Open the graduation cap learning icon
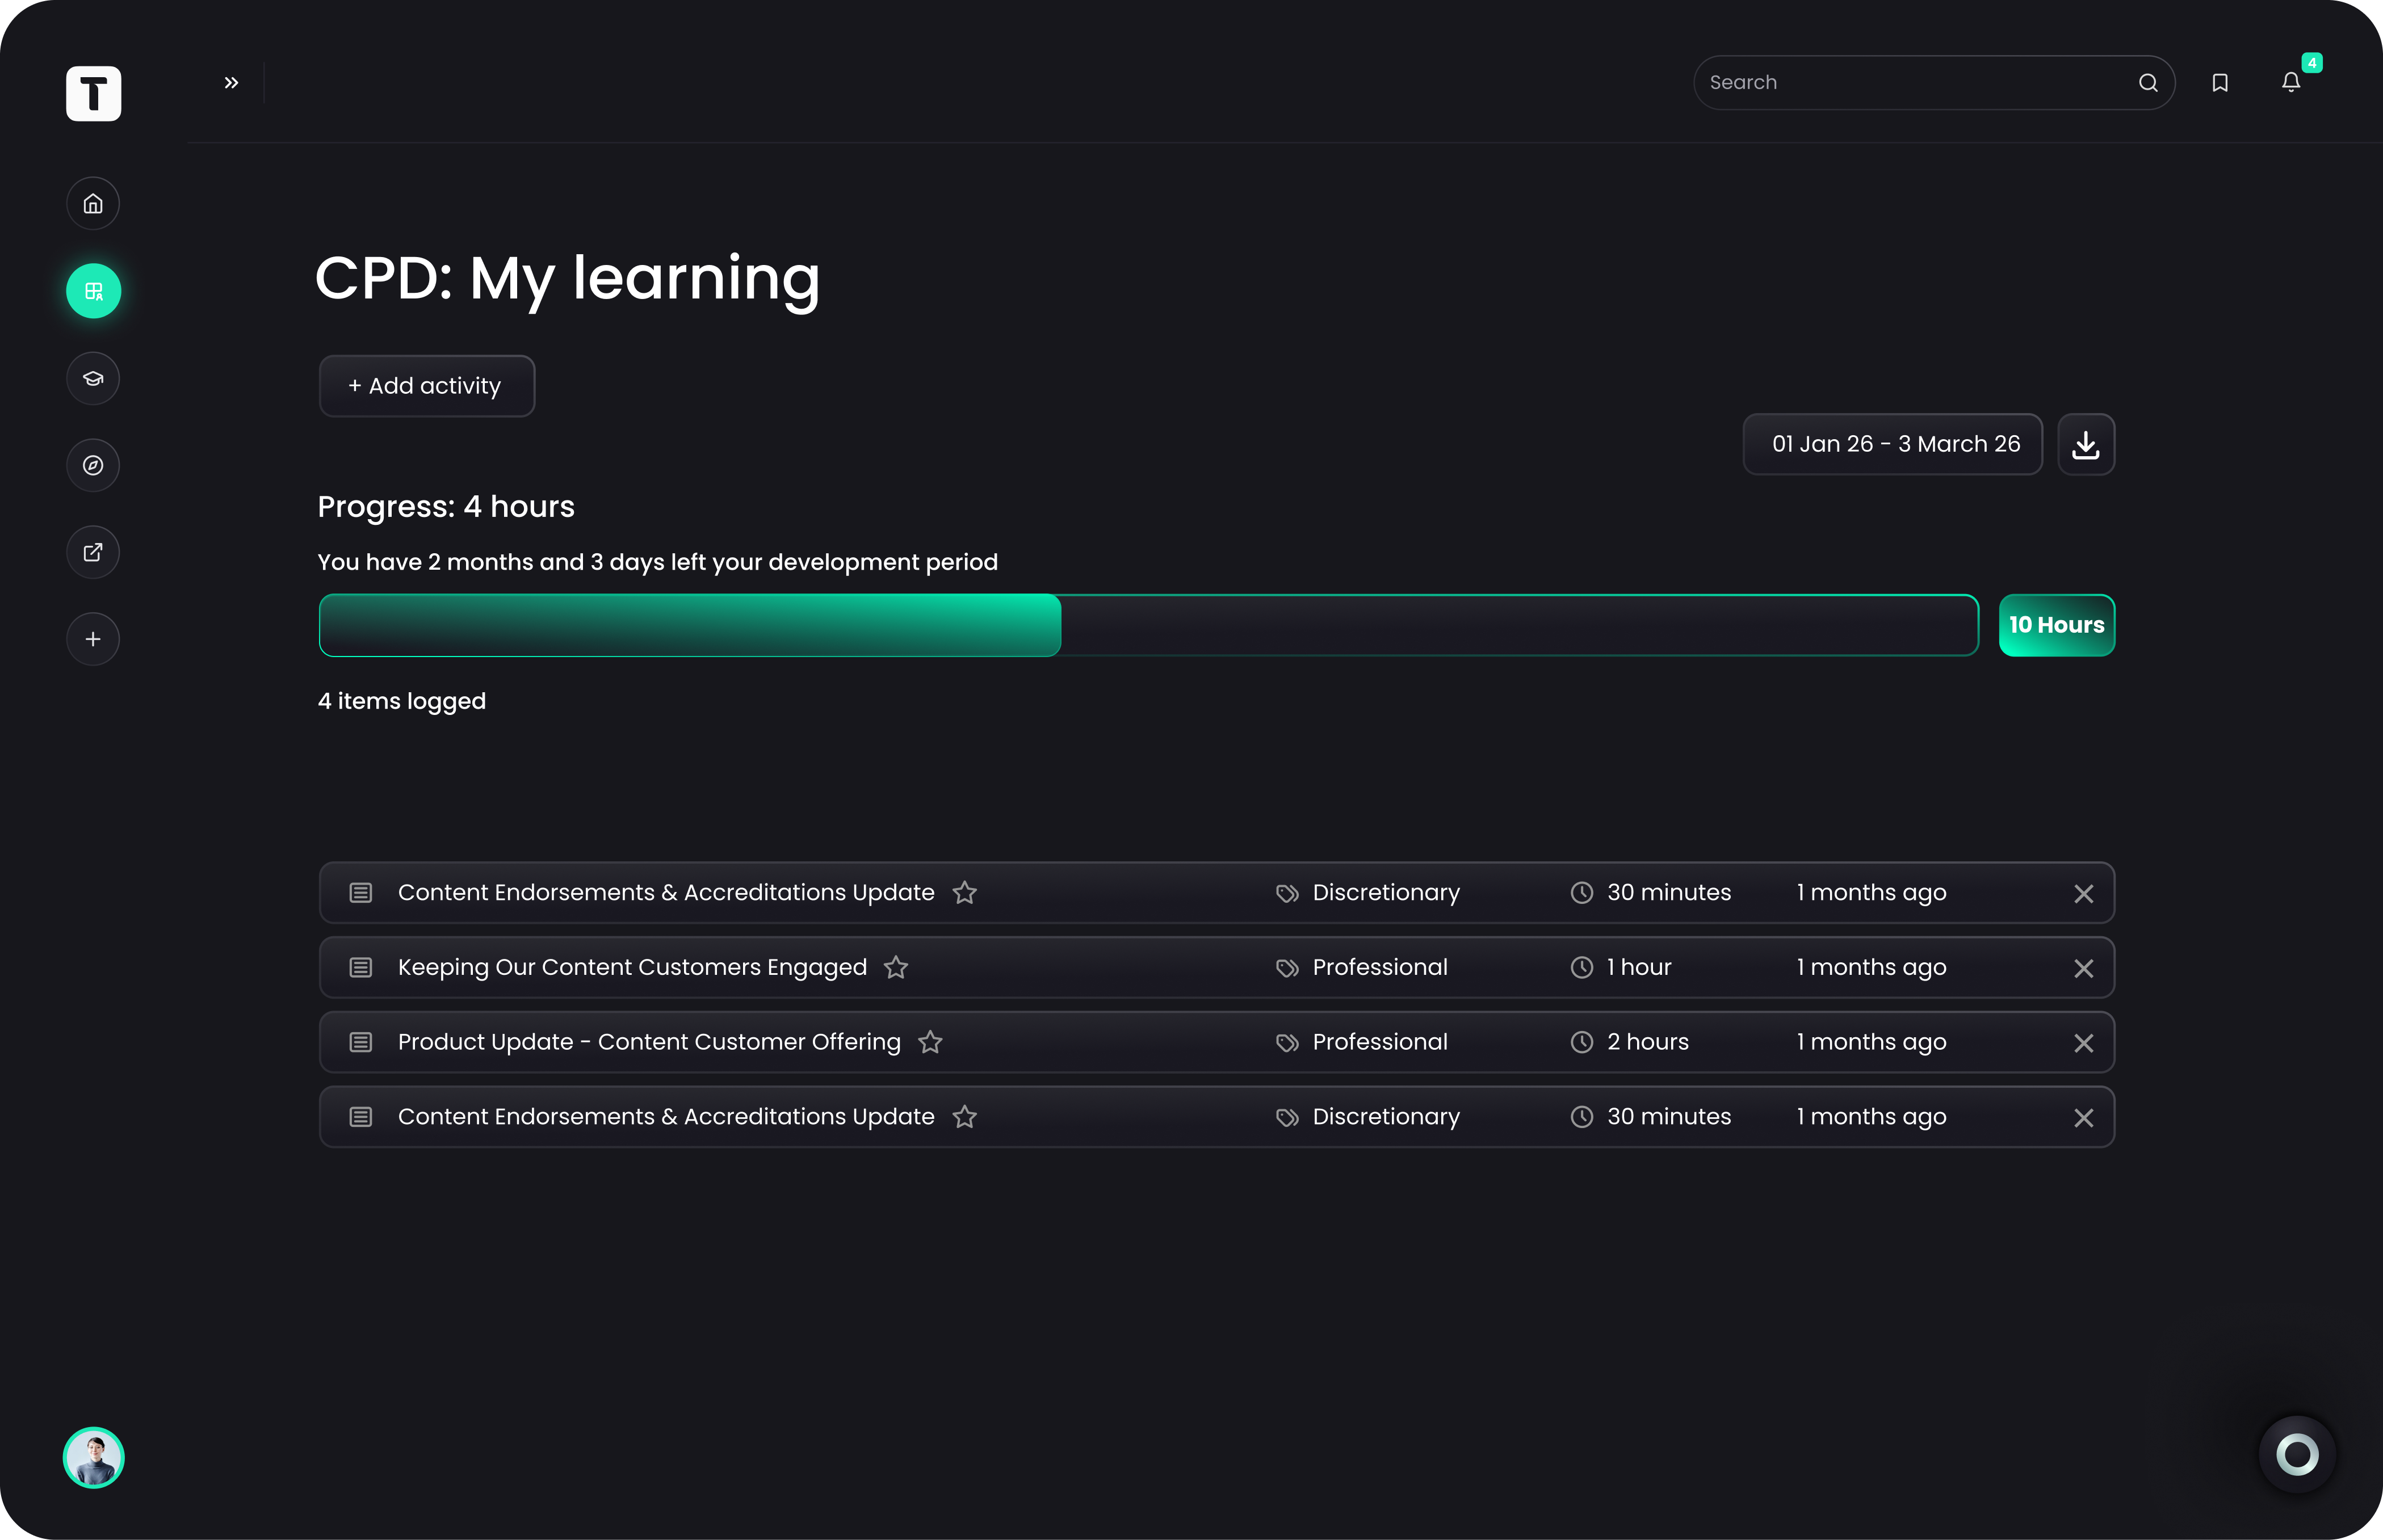Viewport: 2383px width, 1540px height. pos(93,379)
